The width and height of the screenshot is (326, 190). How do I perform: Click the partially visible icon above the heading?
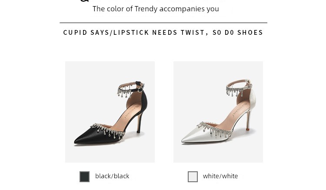pyautogui.click(x=84, y=1)
